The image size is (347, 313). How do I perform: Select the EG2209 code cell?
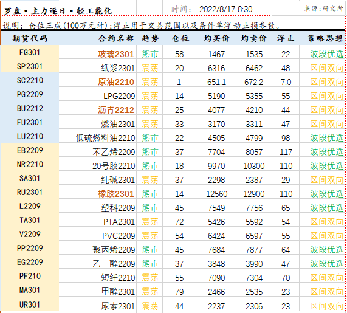pos(30,262)
